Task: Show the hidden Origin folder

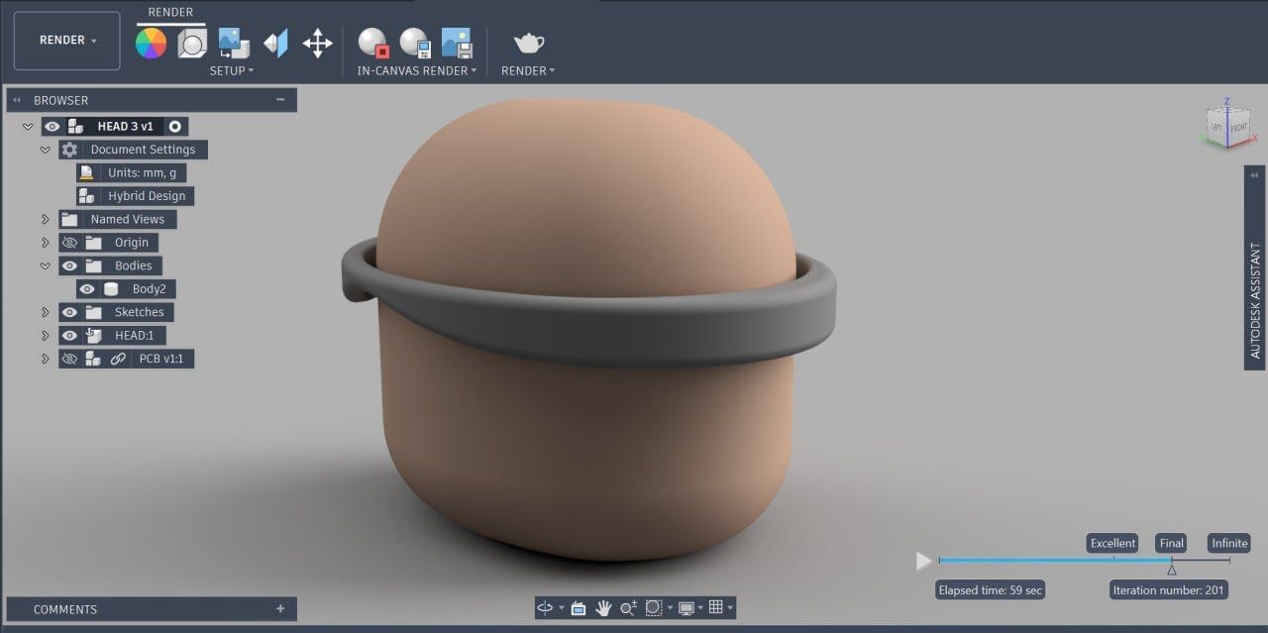Action: coord(69,243)
